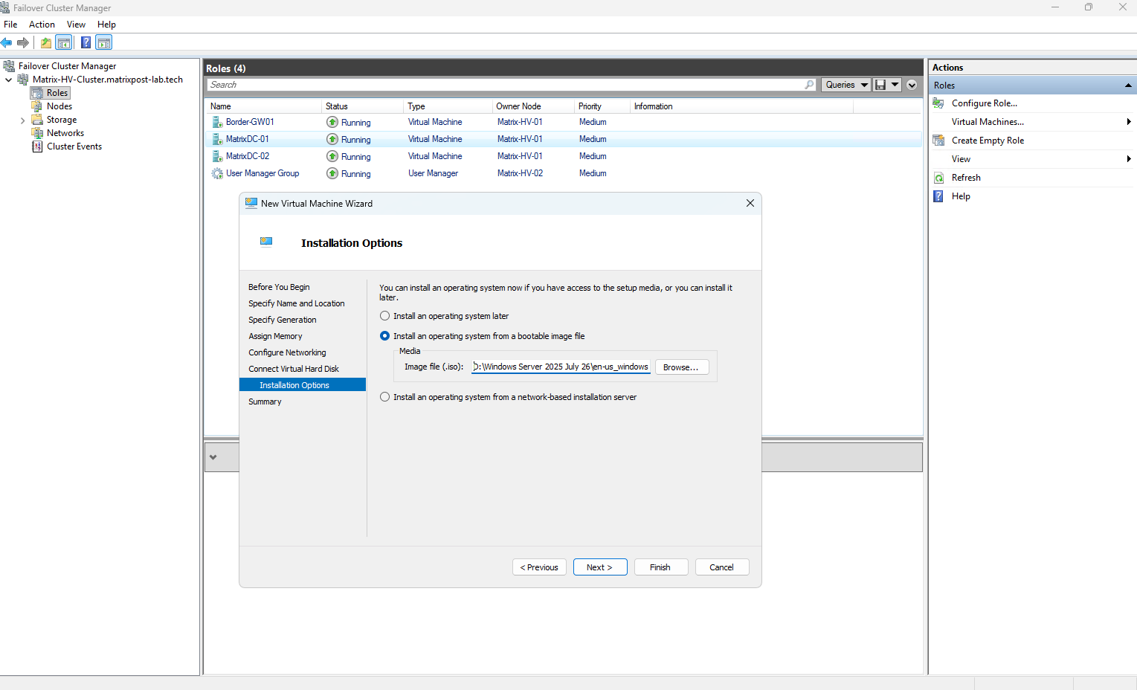Click the User Manager Group gear icon

(x=217, y=173)
